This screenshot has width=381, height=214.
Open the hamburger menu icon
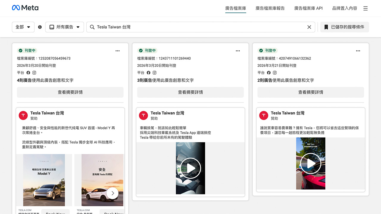click(366, 8)
